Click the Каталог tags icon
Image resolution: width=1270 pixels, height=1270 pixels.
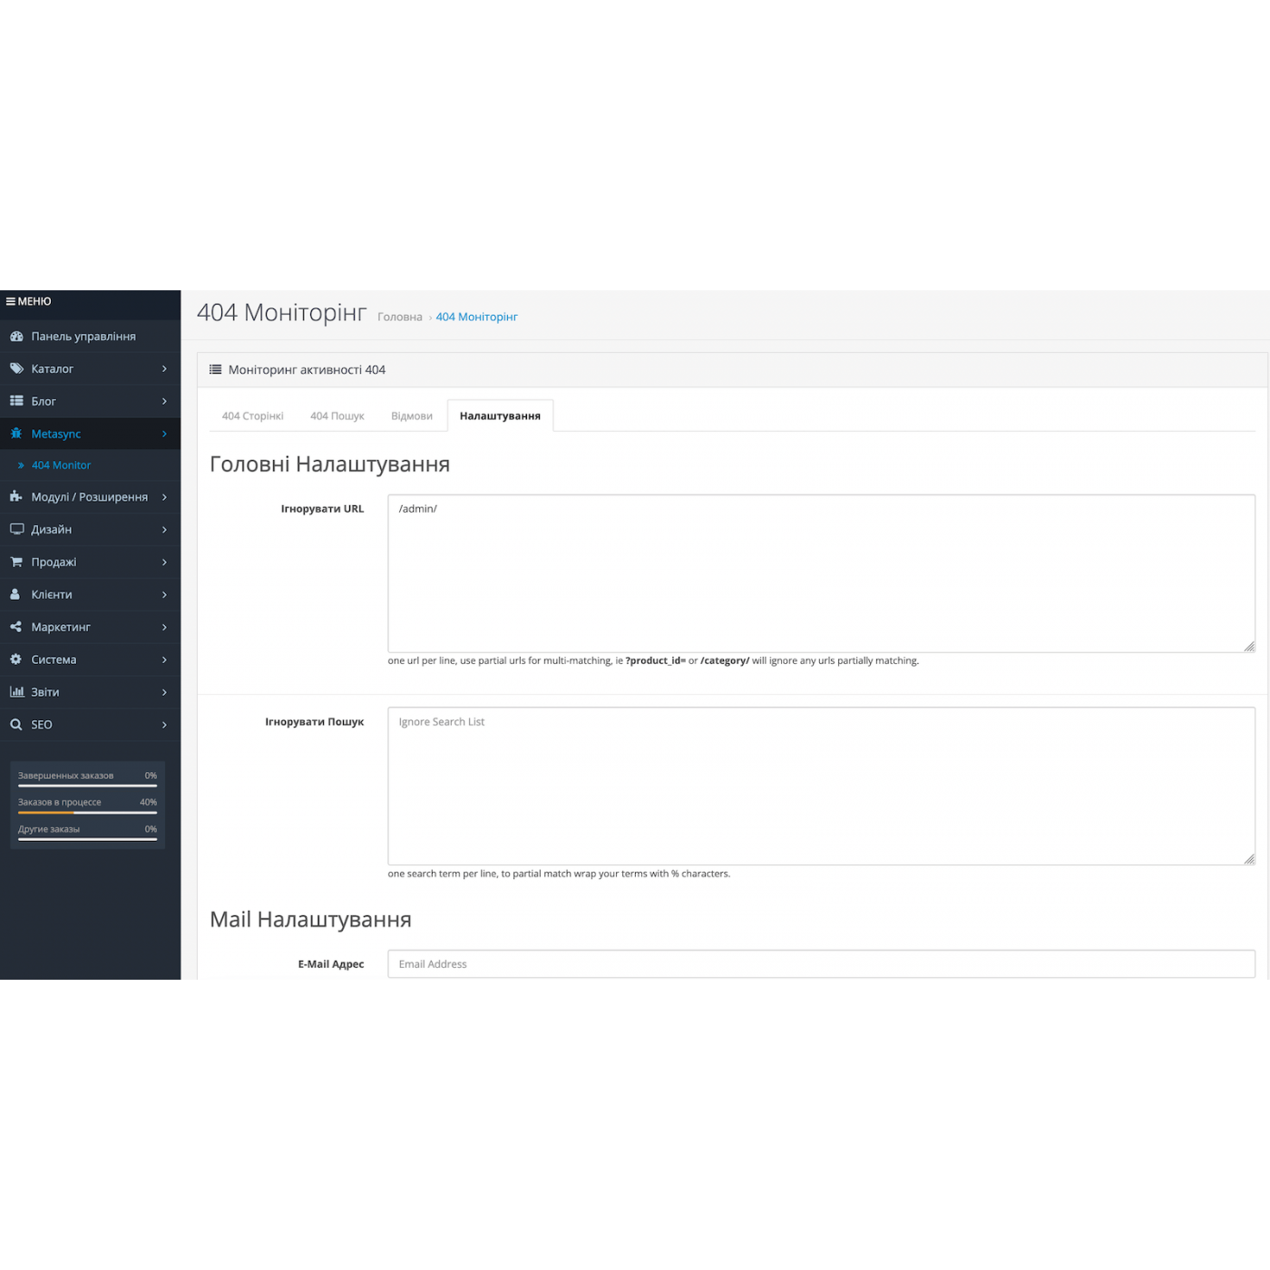(x=16, y=369)
